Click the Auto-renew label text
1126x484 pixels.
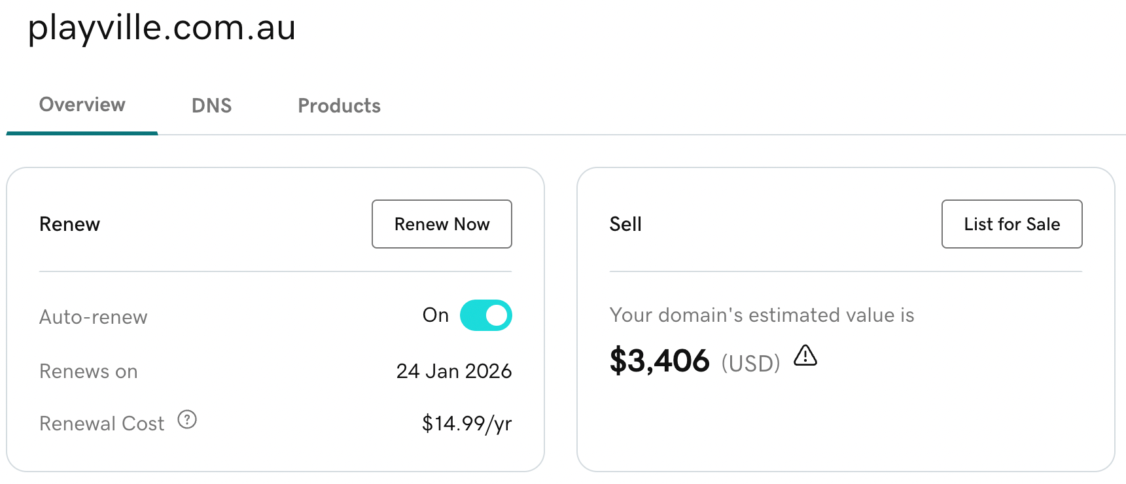(94, 317)
